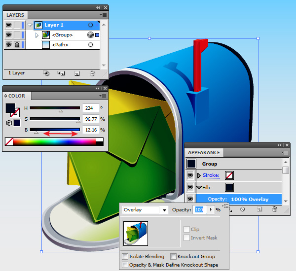Toggle visibility of Stroke in Appearance
This screenshot has height=271, width=296.
[191, 175]
